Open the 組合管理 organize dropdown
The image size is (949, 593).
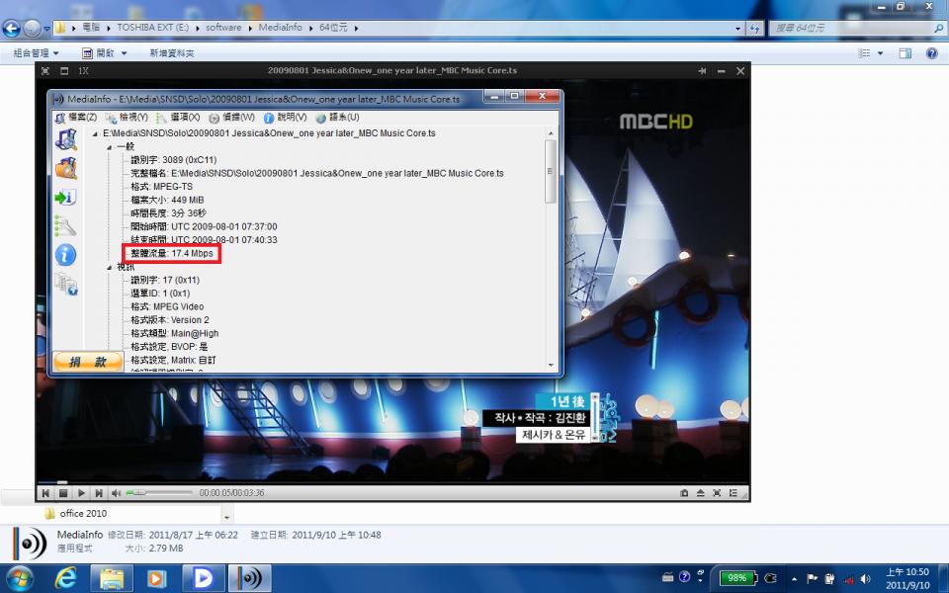coord(36,53)
